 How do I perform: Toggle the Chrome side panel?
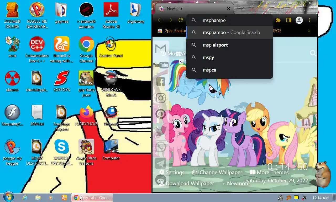(288, 20)
